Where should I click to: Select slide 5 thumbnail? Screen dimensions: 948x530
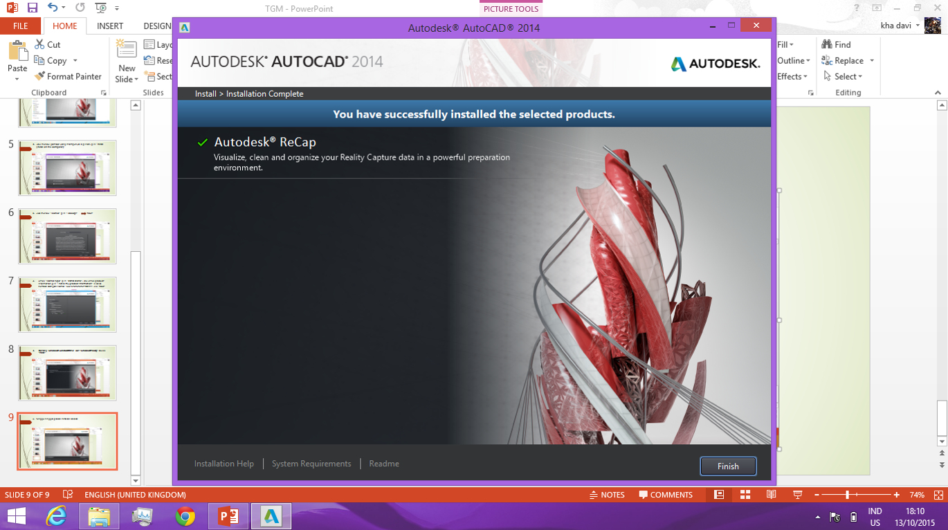pyautogui.click(x=67, y=167)
